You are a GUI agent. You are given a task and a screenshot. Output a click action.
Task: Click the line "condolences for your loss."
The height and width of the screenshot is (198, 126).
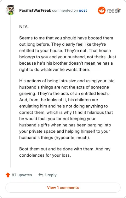click(45, 155)
